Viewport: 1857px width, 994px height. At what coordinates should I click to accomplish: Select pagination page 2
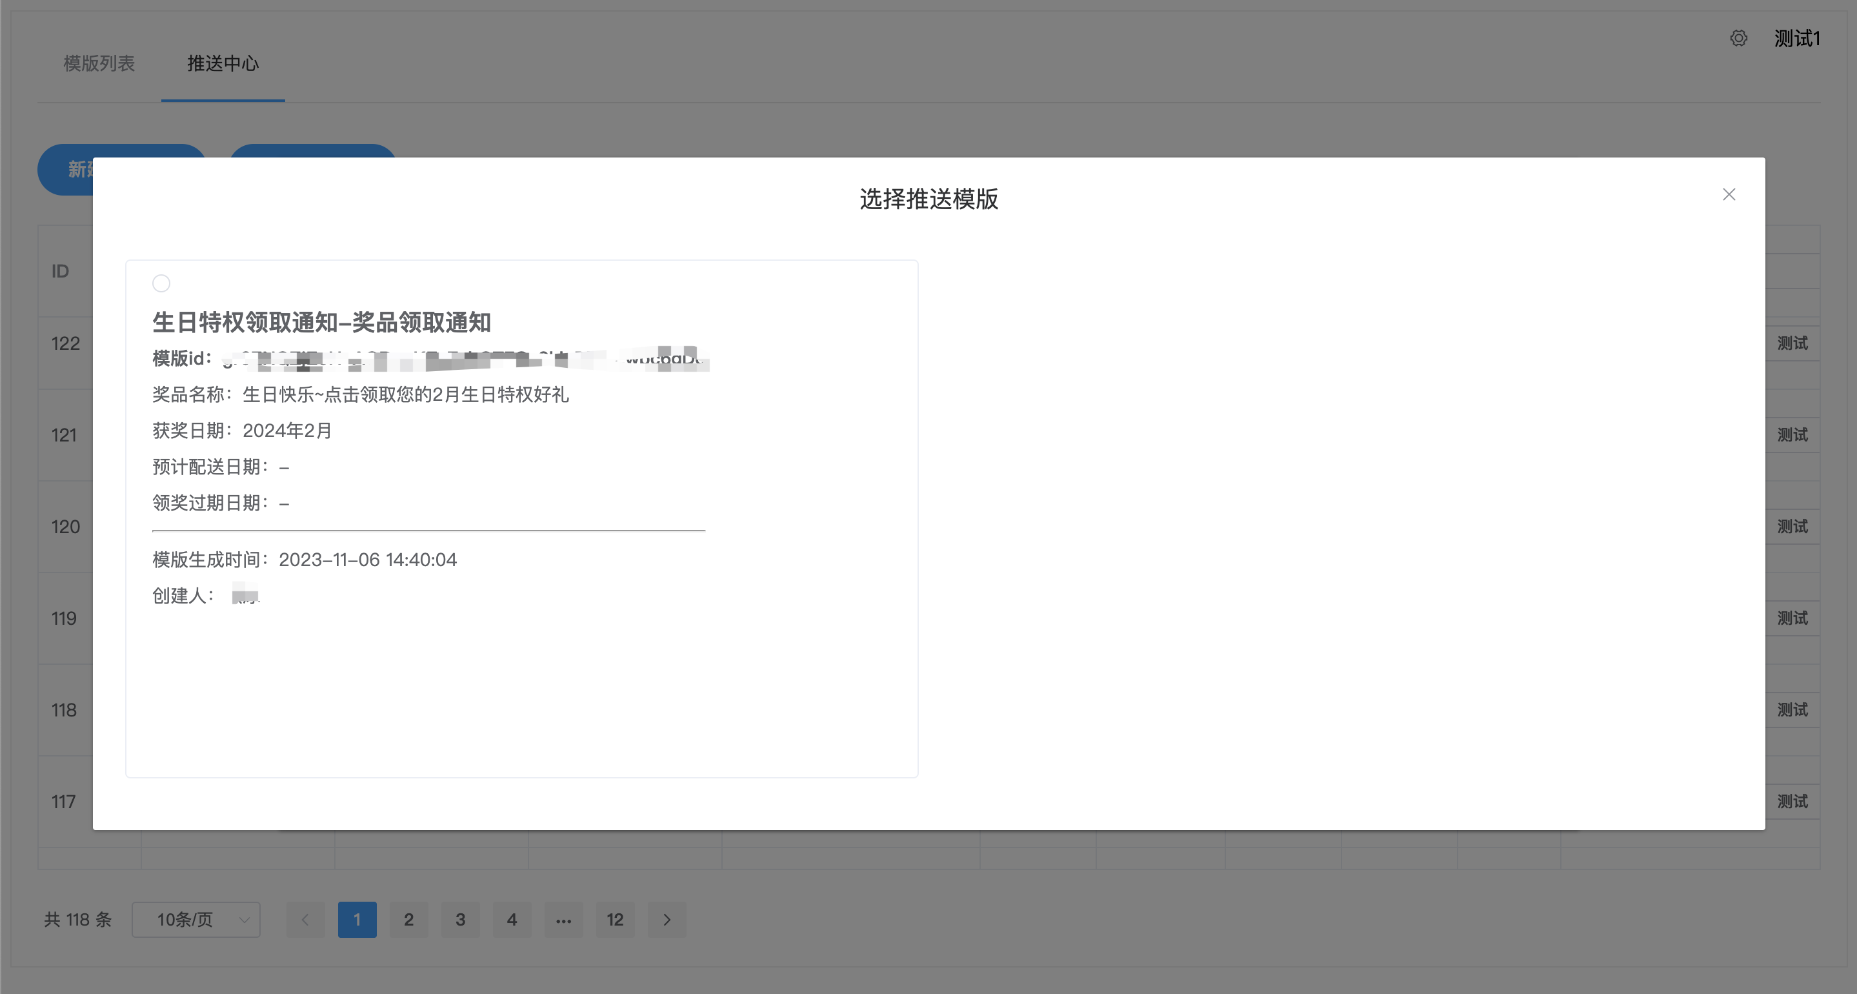tap(408, 920)
